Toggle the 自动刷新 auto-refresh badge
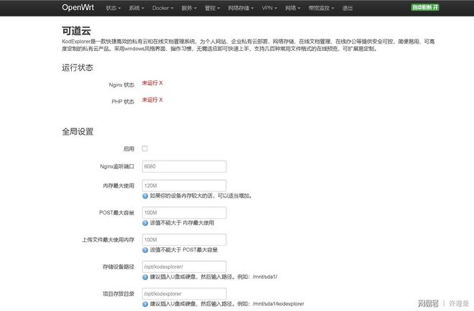Image resolution: width=474 pixels, height=311 pixels. 427,8
